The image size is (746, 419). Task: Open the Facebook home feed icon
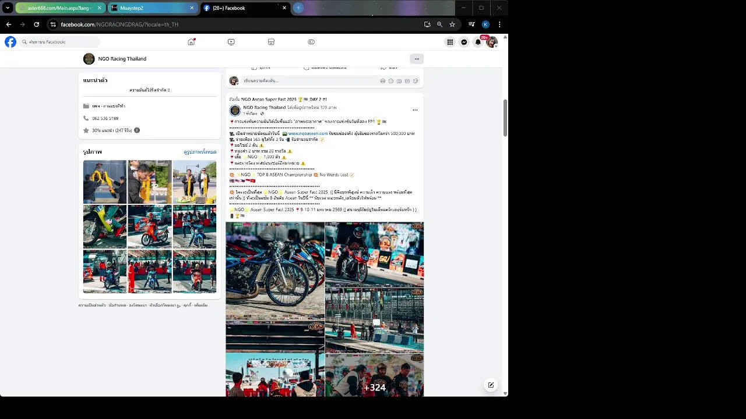pos(191,42)
